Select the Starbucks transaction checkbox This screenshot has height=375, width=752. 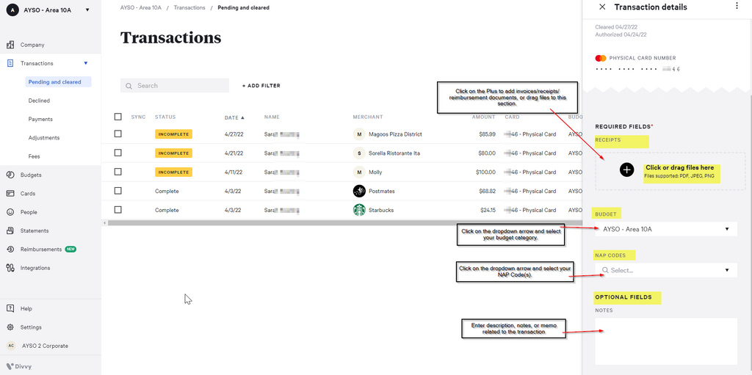click(117, 210)
